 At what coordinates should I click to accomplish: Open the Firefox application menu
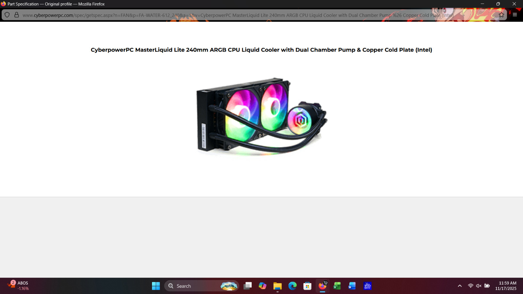[x=515, y=15]
